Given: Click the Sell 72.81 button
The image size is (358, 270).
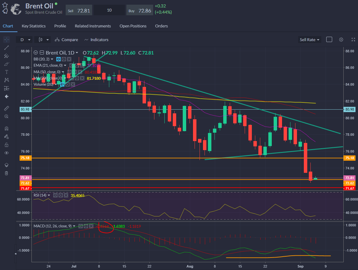Looking at the screenshot, I should click(79, 11).
